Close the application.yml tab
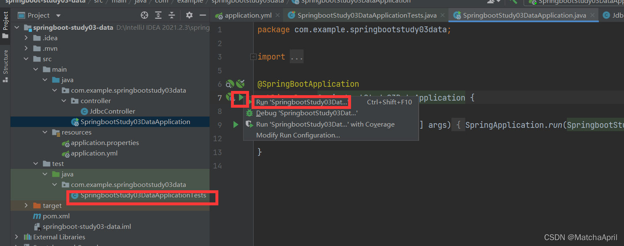Screen dimensions: 624x246 pos(278,16)
